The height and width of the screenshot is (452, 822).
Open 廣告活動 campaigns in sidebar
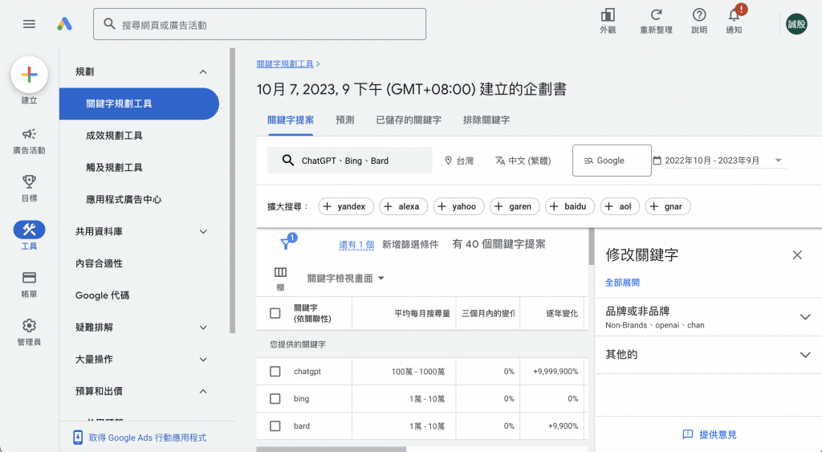point(30,141)
